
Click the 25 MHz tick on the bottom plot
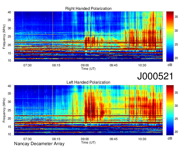tap(10, 110)
